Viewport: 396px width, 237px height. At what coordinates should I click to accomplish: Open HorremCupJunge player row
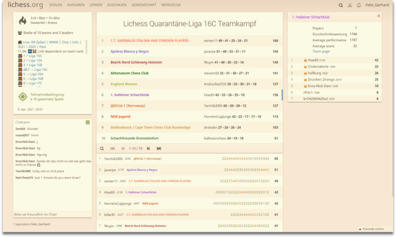coord(190,203)
